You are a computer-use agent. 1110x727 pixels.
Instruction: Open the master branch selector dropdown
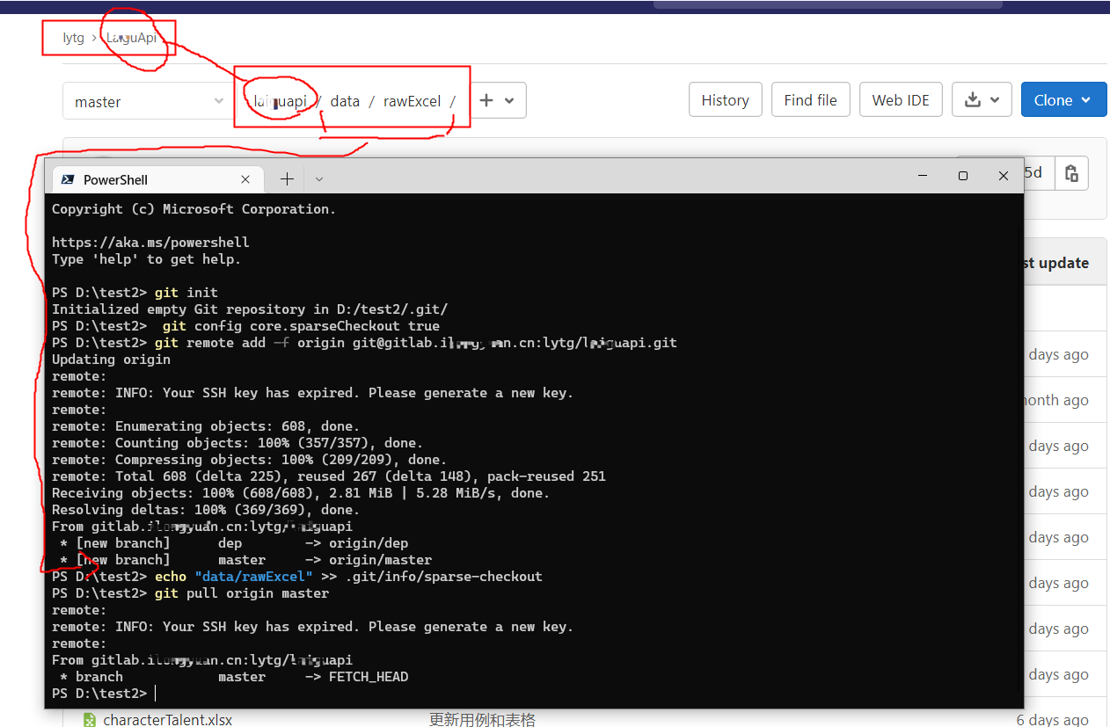(x=149, y=101)
